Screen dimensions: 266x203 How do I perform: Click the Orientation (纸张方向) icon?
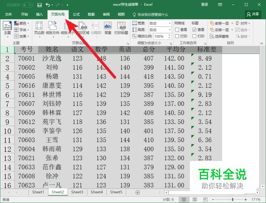point(52,26)
